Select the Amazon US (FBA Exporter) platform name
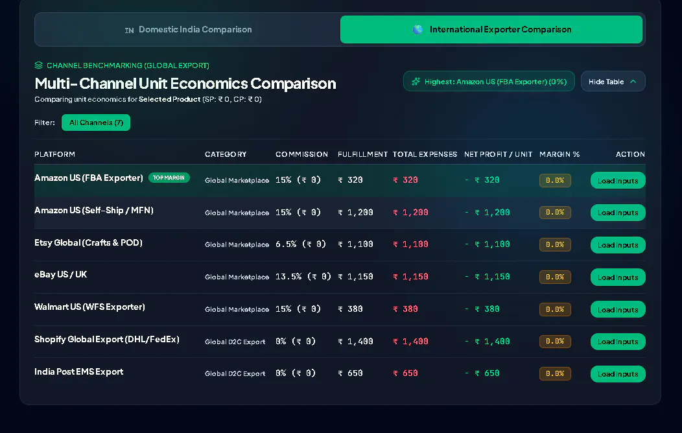Viewport: 682px width, 433px height. pos(89,178)
